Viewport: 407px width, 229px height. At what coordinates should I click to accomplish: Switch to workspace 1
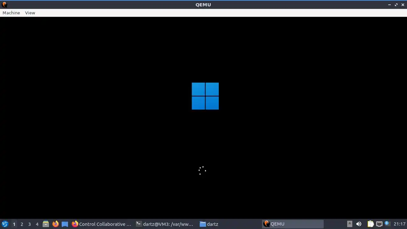(14, 224)
